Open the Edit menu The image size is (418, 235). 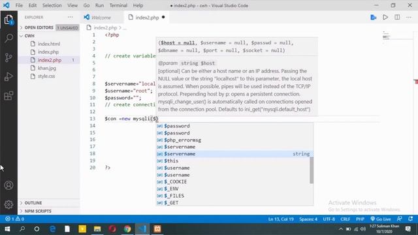(33, 5)
